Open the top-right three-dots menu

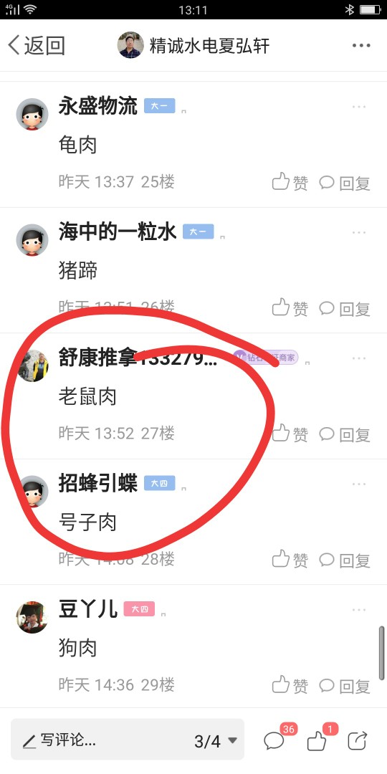pos(361,45)
